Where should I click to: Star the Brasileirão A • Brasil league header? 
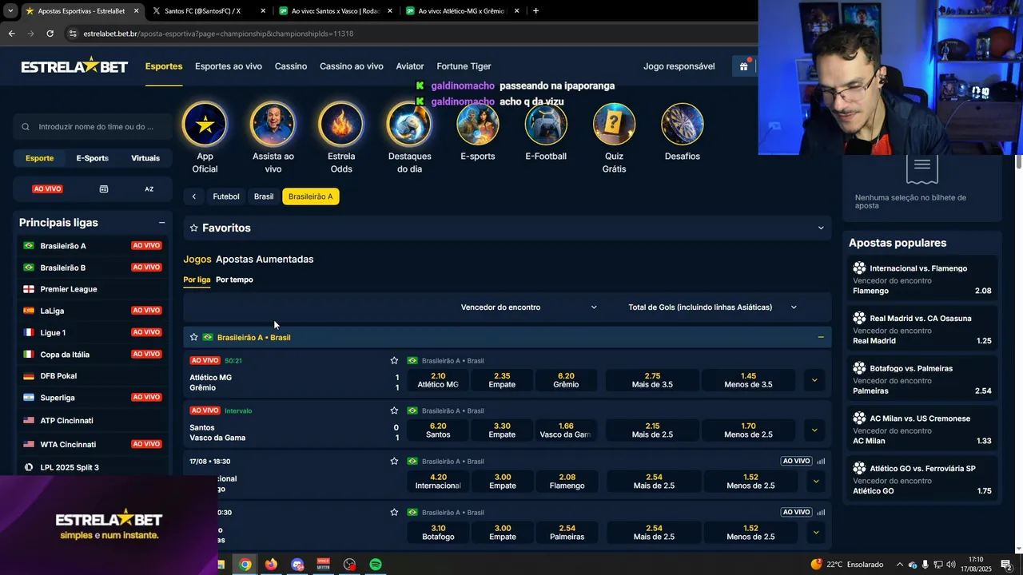click(193, 337)
